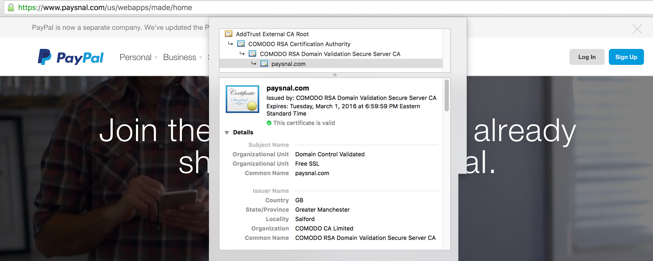Image resolution: width=653 pixels, height=261 pixels.
Task: Click the 'Expires: Tuesday, March 1, 2016' line
Action: [343, 110]
